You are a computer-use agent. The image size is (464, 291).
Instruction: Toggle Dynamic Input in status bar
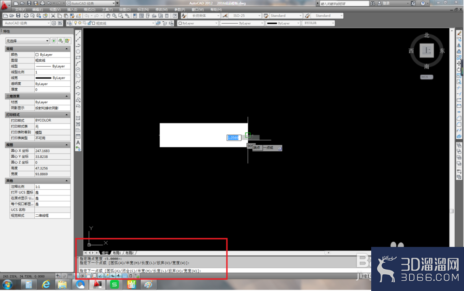click(x=113, y=276)
